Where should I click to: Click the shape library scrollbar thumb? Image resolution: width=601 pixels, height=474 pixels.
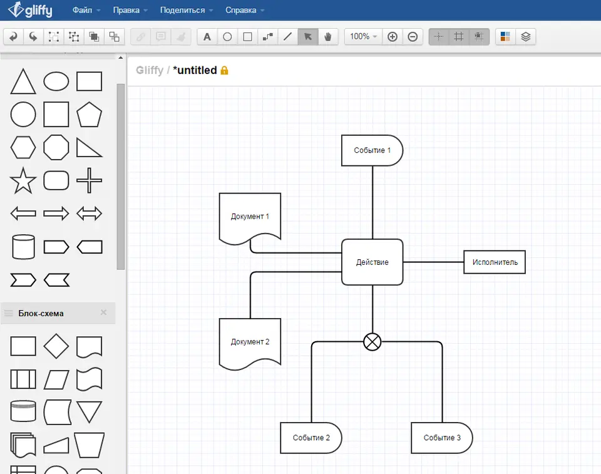121,177
